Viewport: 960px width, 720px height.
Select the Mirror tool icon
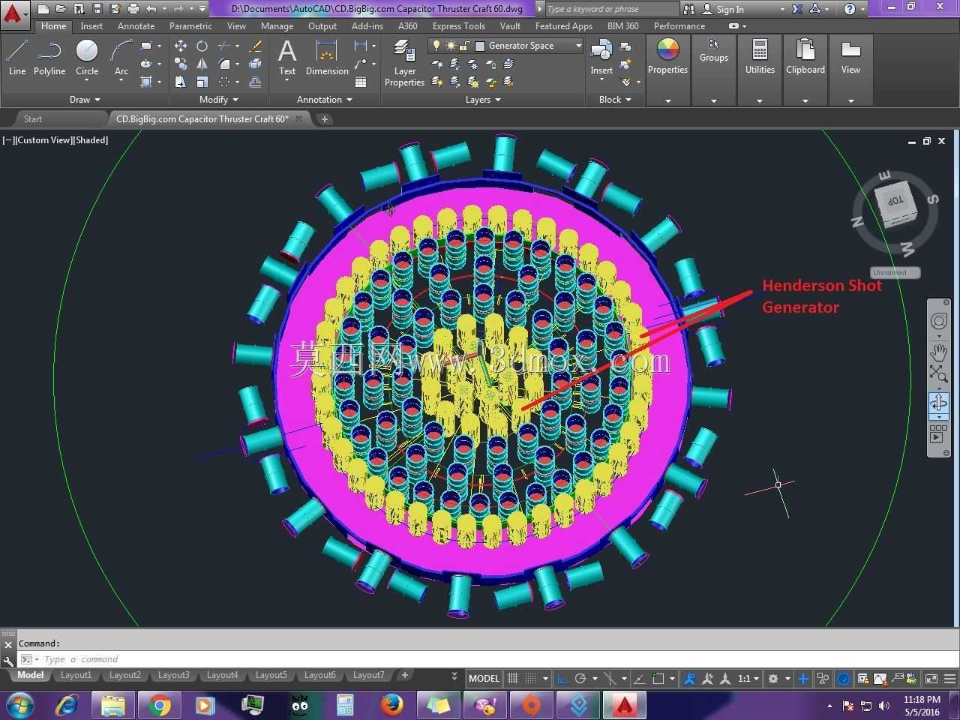pos(202,64)
